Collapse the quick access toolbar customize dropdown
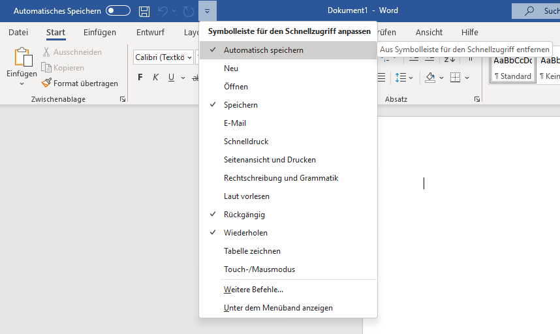Screen dimensions: 560x334 tap(208, 11)
